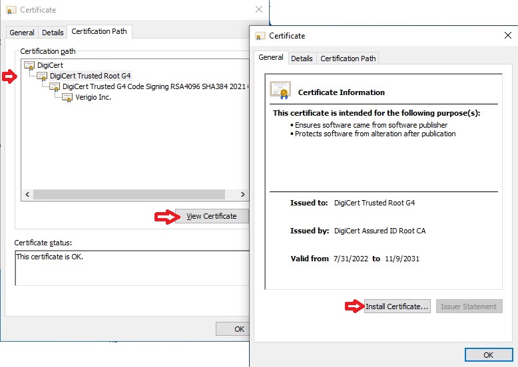Close the right Certificate window
Image resolution: width=518 pixels, height=367 pixels.
pyautogui.click(x=508, y=35)
